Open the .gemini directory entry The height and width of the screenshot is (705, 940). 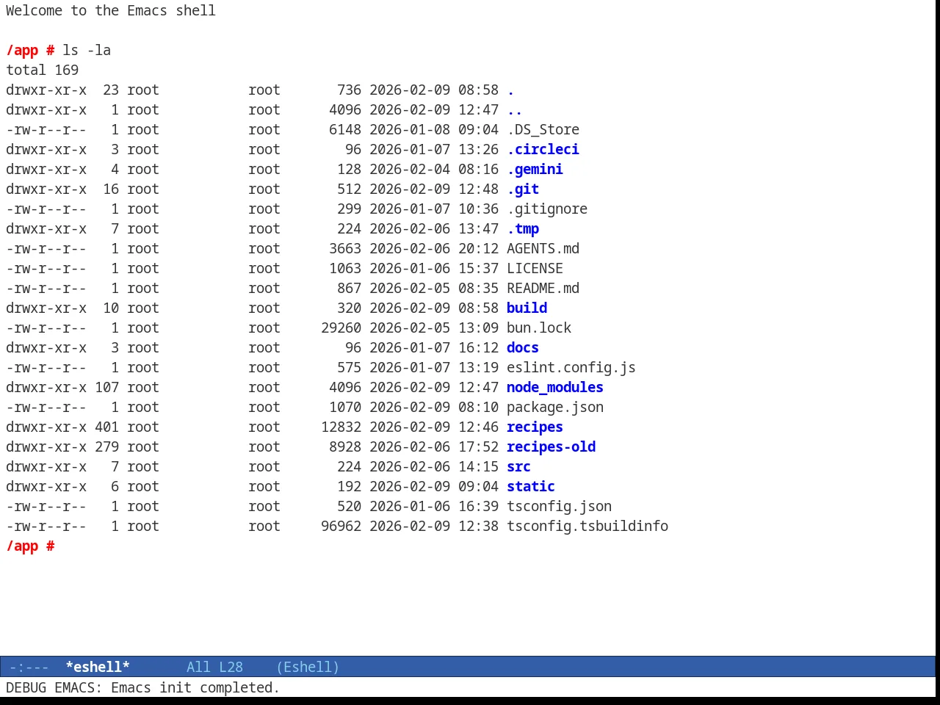click(x=535, y=169)
